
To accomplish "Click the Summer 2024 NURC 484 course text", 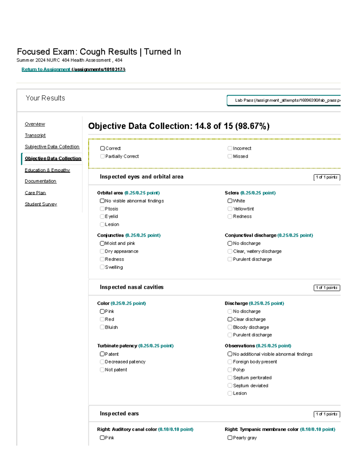I will tap(69, 60).
